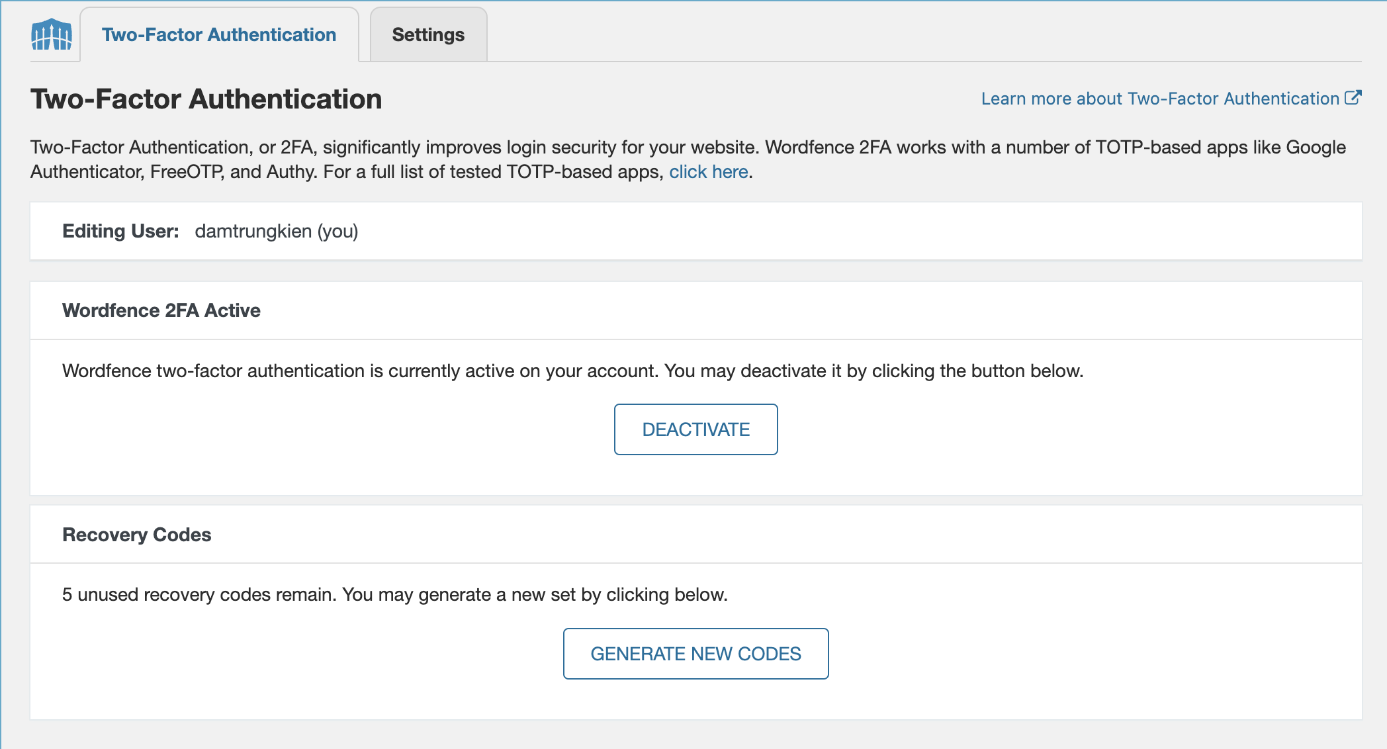The height and width of the screenshot is (749, 1387).
Task: Select the username 'damtrungkien (you)' text
Action: 277,231
